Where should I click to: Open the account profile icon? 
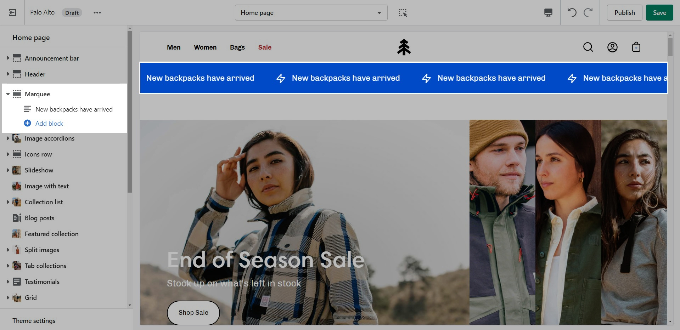pyautogui.click(x=612, y=47)
